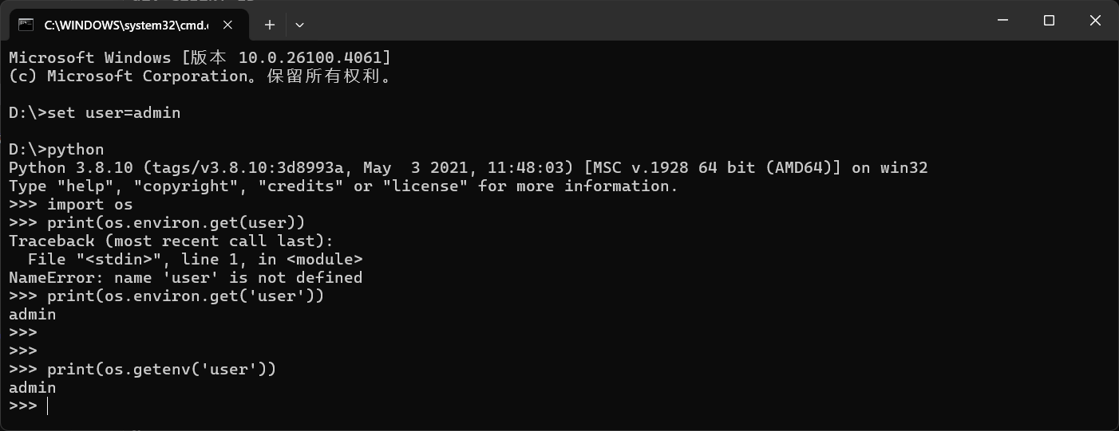Close the cmd.exe tab
Screen dimensions: 1119x431
[x=228, y=25]
